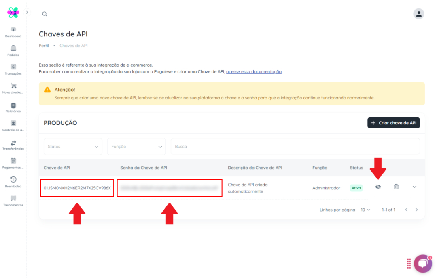Delete the API key with trash icon
The height and width of the screenshot is (279, 437).
pyautogui.click(x=396, y=187)
